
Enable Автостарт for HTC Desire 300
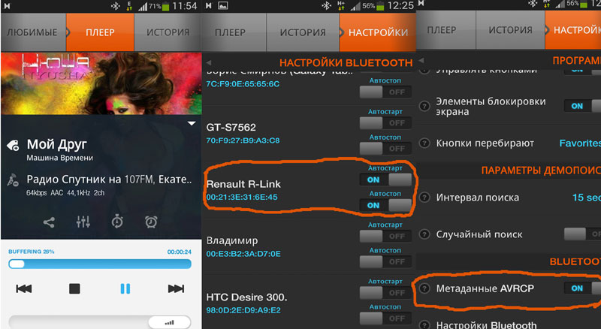pyautogui.click(x=385, y=293)
